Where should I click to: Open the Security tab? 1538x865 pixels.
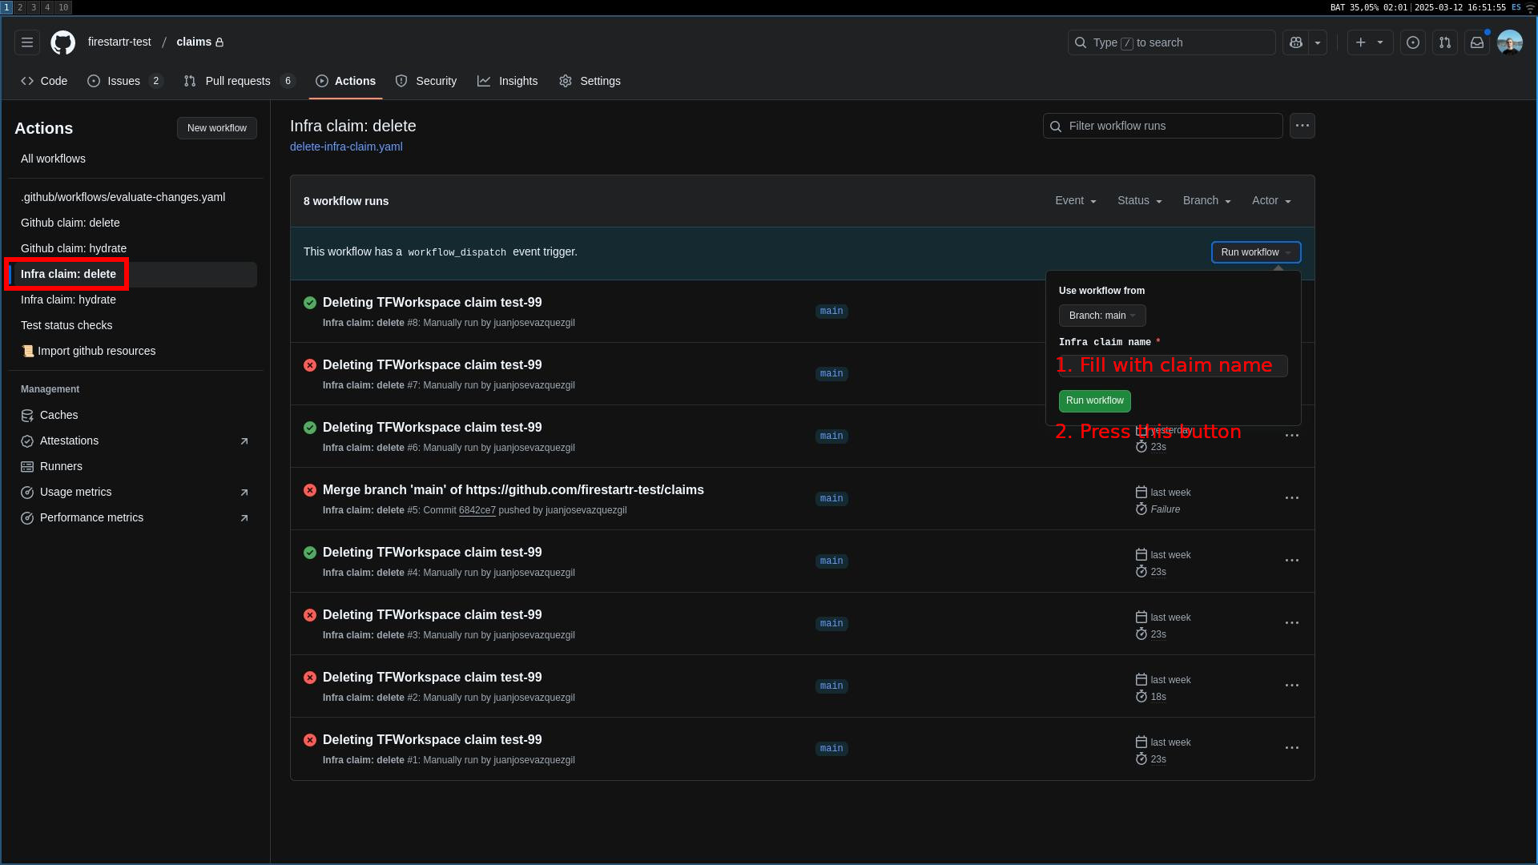point(436,81)
